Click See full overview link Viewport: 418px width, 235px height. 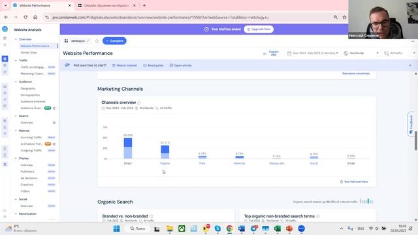pyautogui.click(x=354, y=181)
